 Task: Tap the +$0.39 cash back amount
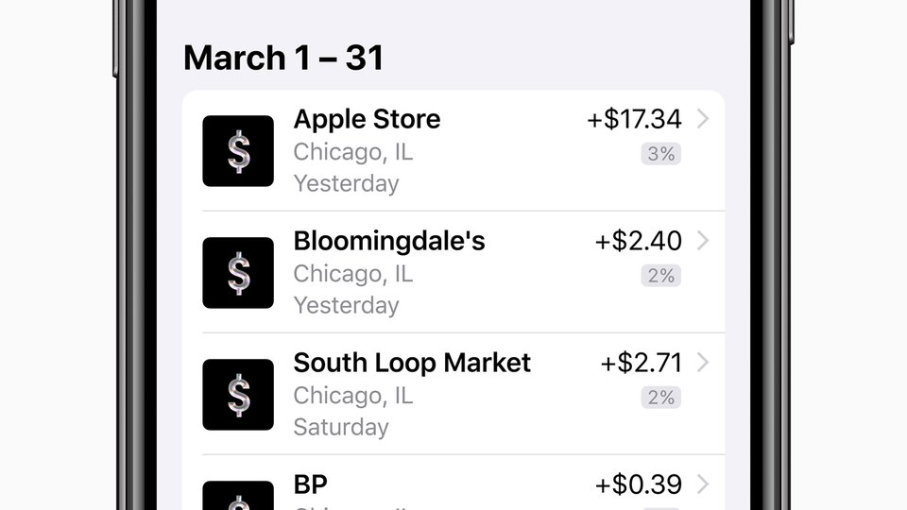pyautogui.click(x=638, y=485)
